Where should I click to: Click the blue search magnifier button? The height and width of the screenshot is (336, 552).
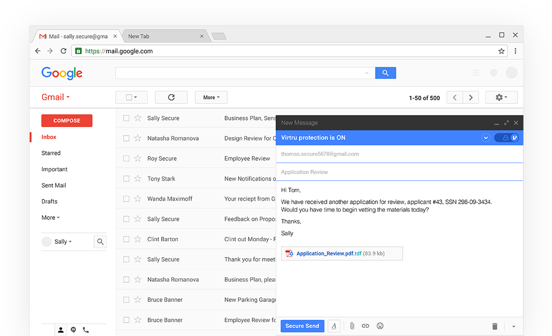click(x=385, y=73)
